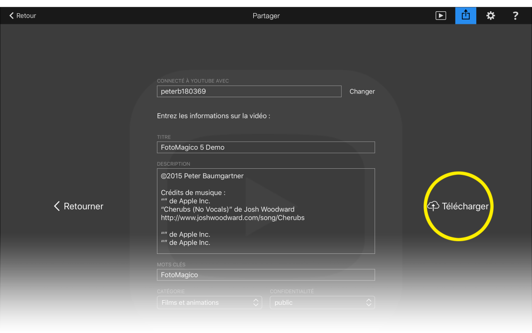
Task: Click the Titre field with FotoMagico 5 Demo
Action: (x=265, y=147)
